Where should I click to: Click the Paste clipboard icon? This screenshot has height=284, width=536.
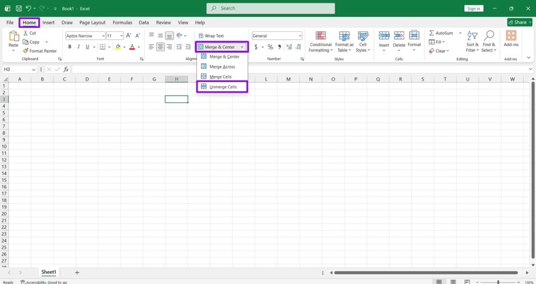14,36
